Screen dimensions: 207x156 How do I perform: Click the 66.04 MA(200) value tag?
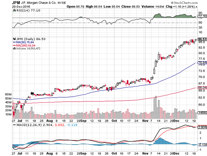(x=202, y=88)
